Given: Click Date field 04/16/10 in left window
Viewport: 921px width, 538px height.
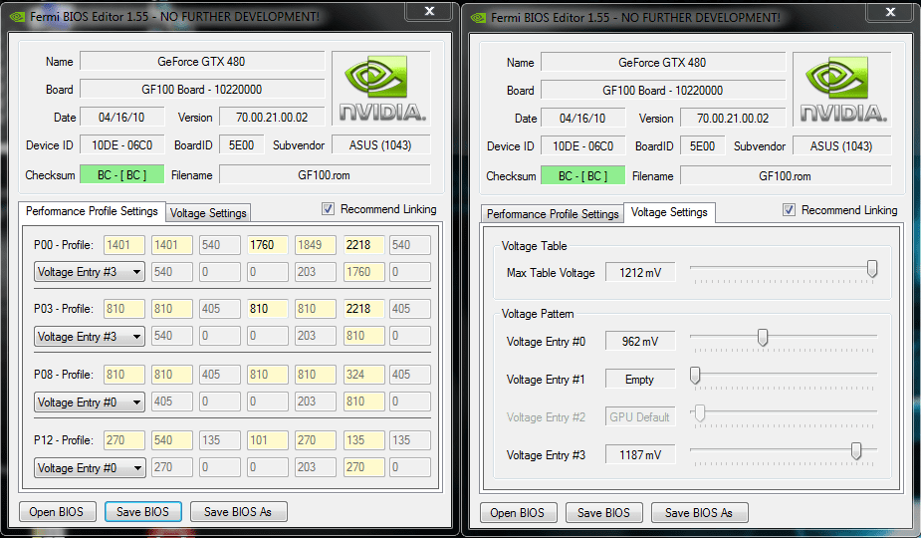Looking at the screenshot, I should click(122, 118).
